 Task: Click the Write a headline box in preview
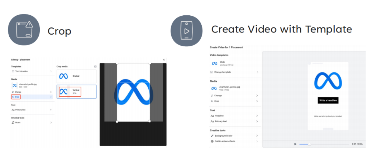(x=328, y=100)
